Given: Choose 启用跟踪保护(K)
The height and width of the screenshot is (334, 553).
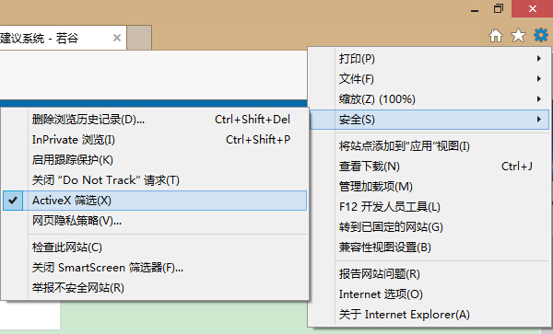Looking at the screenshot, I should 155,160.
